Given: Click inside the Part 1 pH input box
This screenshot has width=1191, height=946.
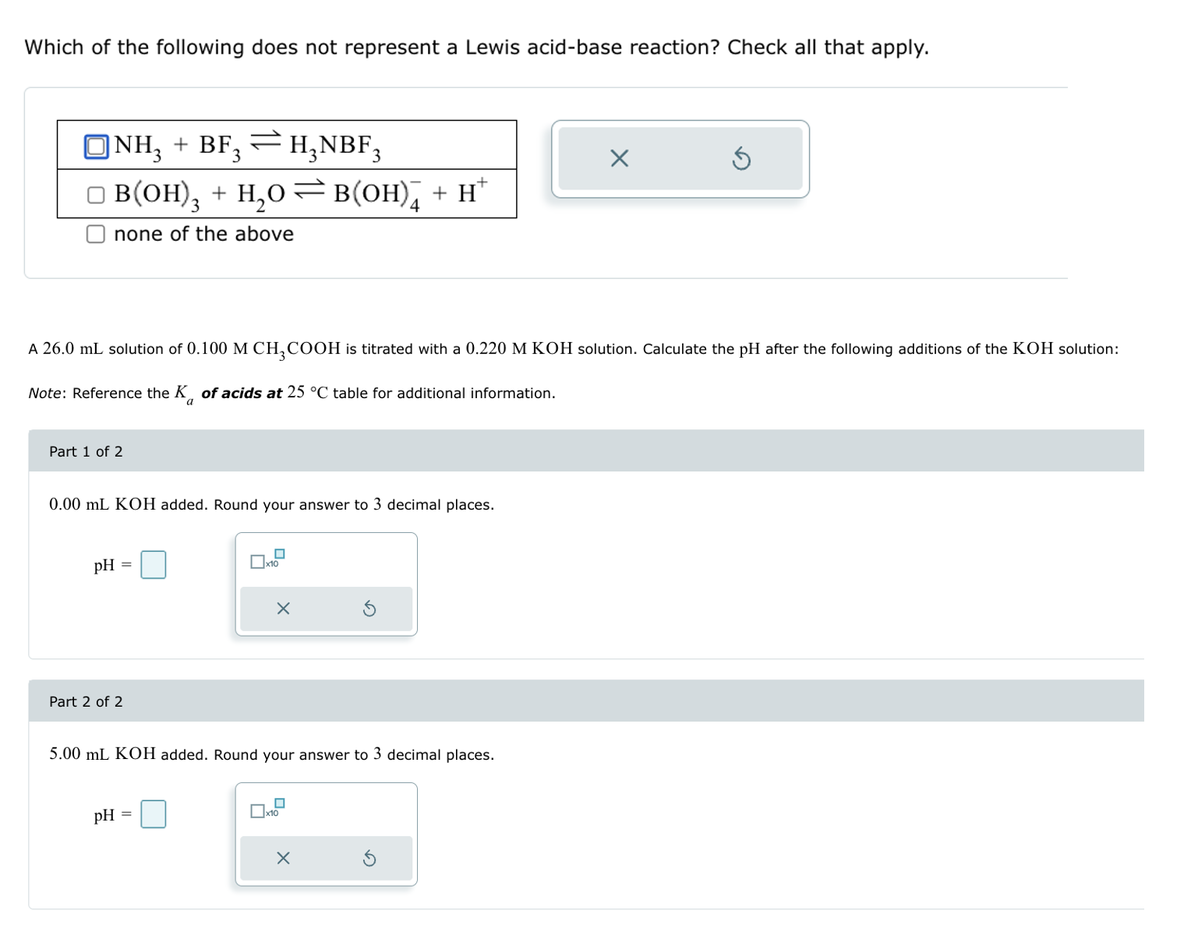Looking at the screenshot, I should (x=154, y=563).
